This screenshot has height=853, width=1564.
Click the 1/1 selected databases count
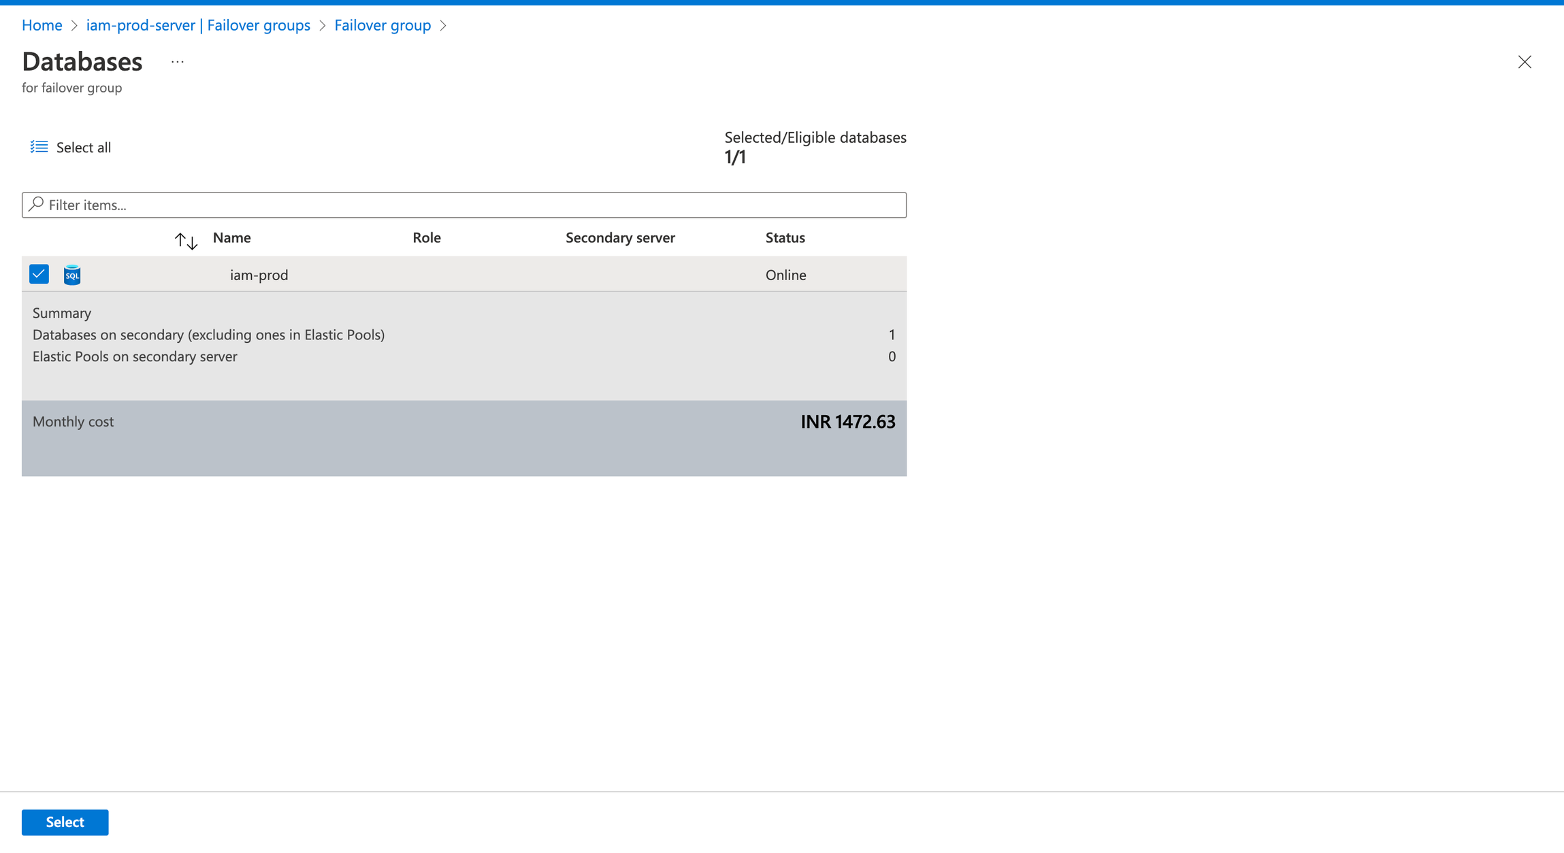(x=735, y=157)
